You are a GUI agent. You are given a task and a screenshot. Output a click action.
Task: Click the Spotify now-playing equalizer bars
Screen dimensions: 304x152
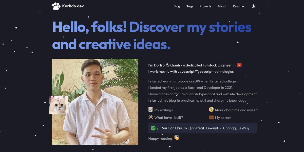point(158,128)
